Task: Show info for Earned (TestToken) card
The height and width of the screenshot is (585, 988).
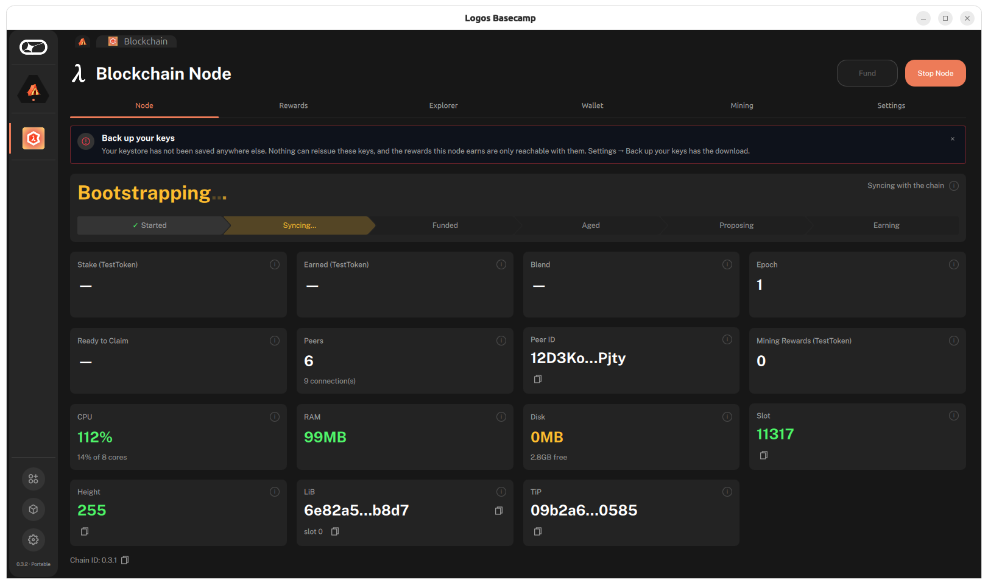Action: [x=501, y=264]
